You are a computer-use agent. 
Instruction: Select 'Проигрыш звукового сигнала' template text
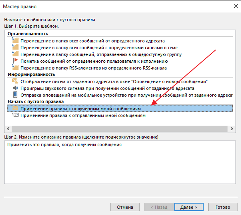pyautogui.click(x=107, y=88)
